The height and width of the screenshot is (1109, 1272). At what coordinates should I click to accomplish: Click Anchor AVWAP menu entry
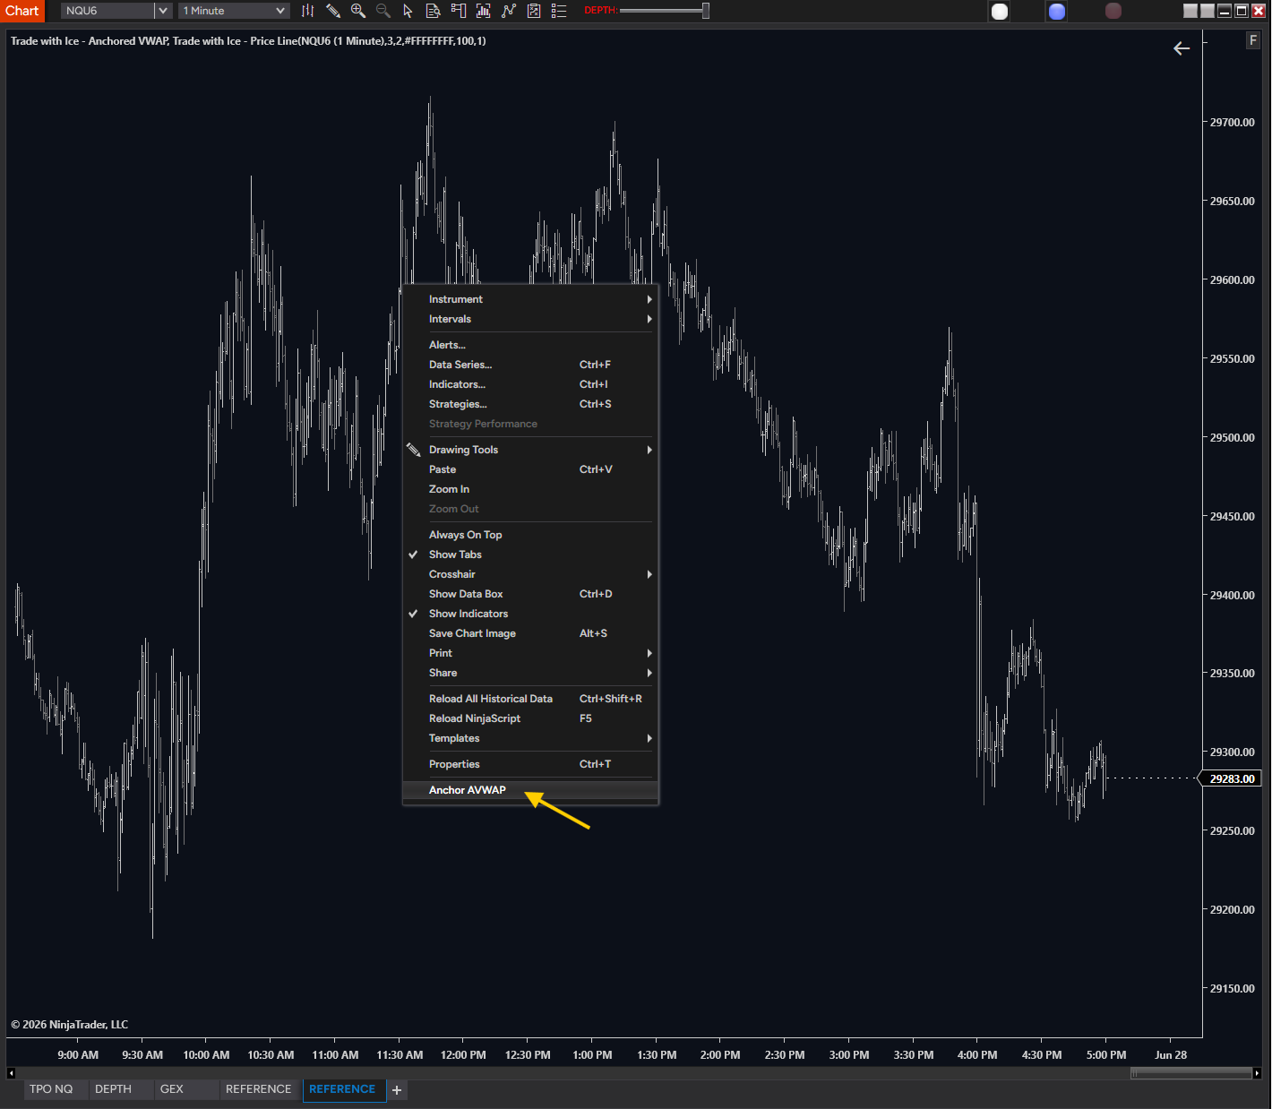[x=530, y=790]
